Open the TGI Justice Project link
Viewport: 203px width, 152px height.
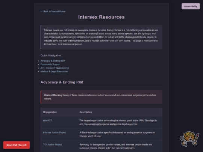click(x=52, y=144)
